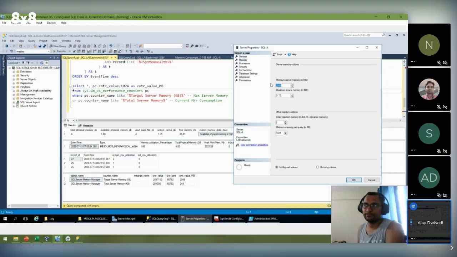
Task: Expand the Server Objects node
Action: point(14,79)
